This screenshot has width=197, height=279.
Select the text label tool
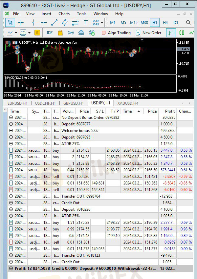pos(86,23)
